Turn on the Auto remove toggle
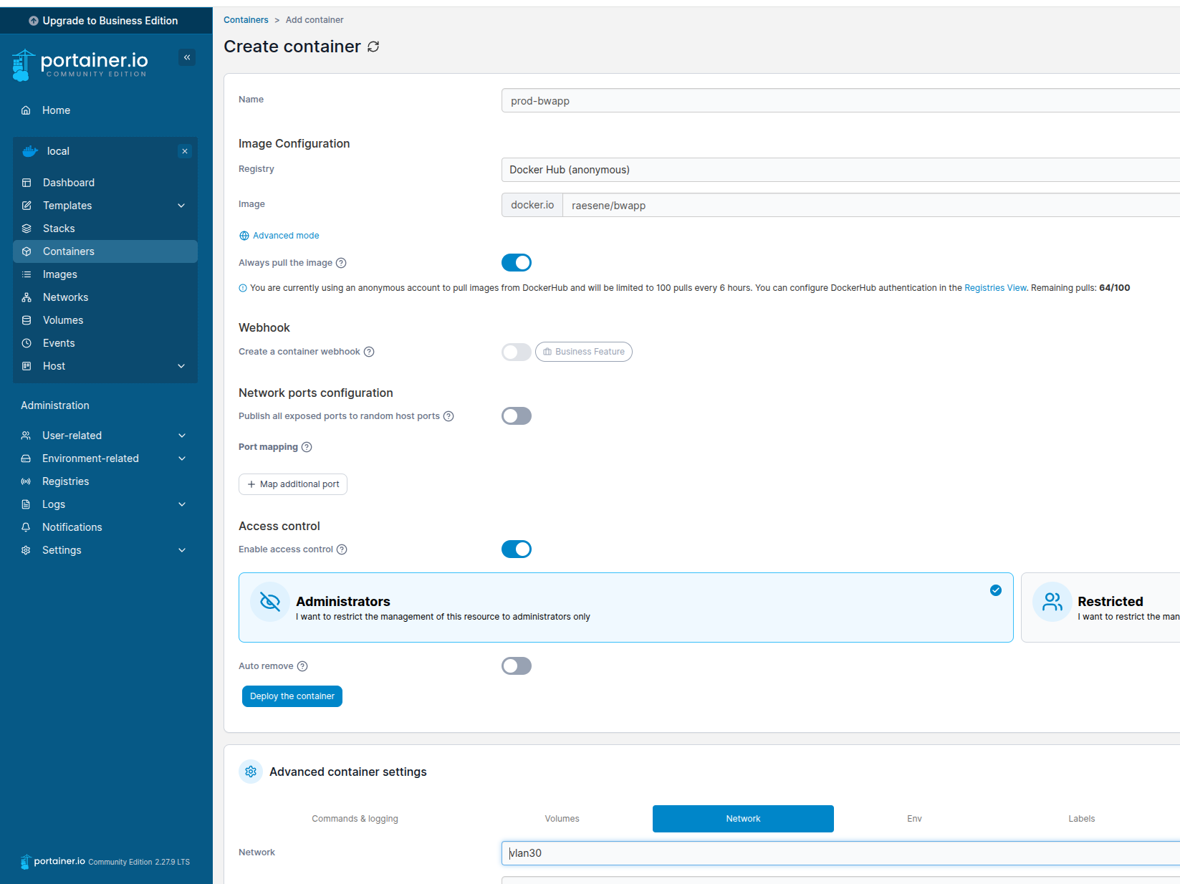This screenshot has height=884, width=1180. click(x=516, y=666)
